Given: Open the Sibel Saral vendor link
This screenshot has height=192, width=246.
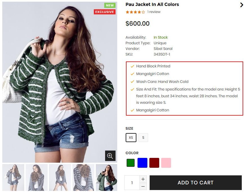Looking at the screenshot, I should pyautogui.click(x=163, y=48).
